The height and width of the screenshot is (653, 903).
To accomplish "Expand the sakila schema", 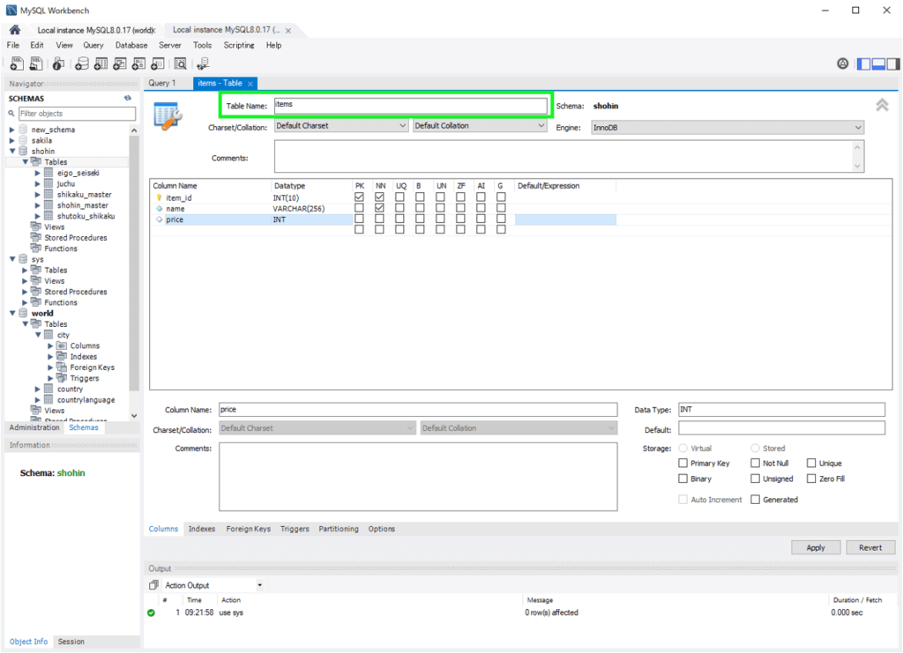I will click(12, 140).
